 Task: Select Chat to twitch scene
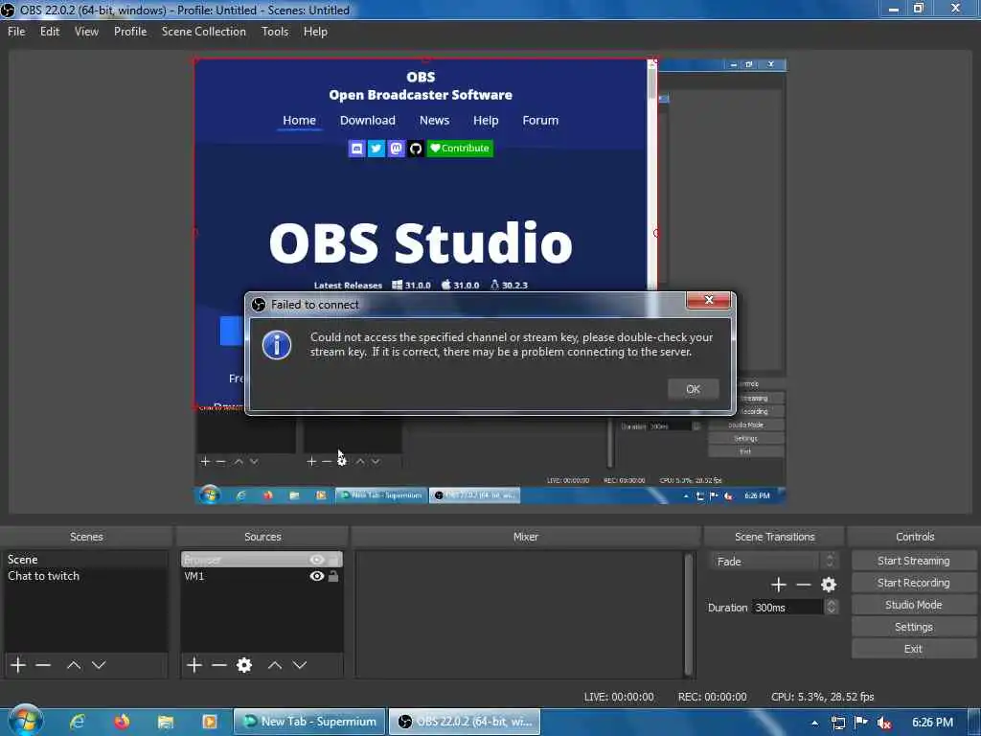tap(85, 576)
